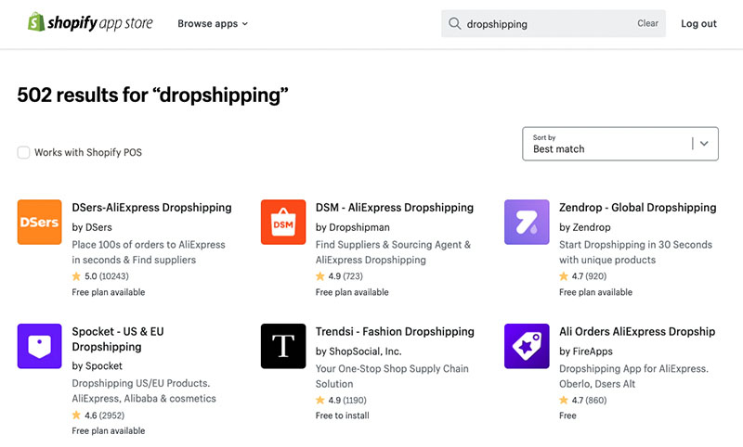Screen dimensions: 743x447
Task: Open the Sort by Best match dropdown
Action: [619, 144]
